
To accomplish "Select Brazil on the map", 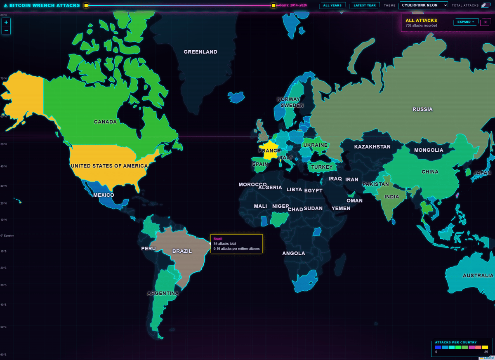I will click(x=182, y=251).
